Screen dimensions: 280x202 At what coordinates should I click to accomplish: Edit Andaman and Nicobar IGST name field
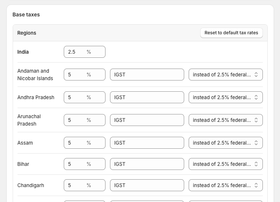(147, 75)
